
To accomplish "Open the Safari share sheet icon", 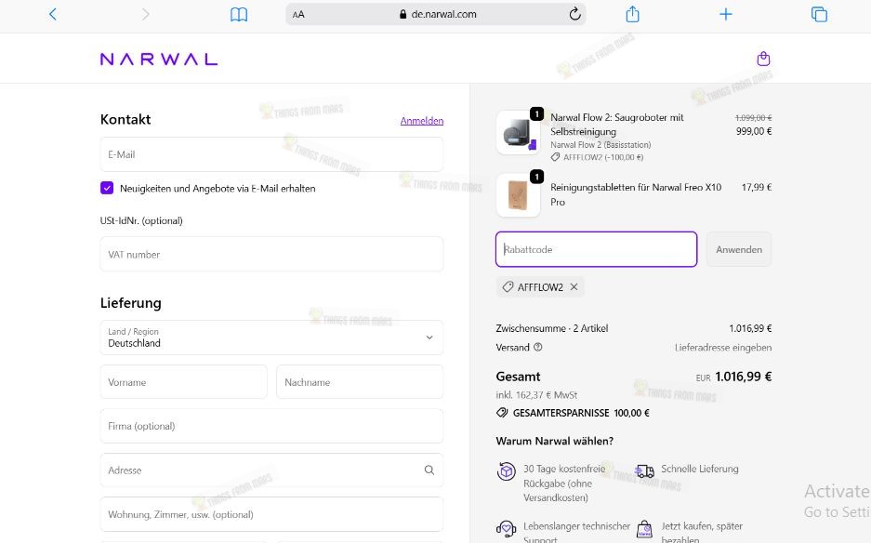I will [x=632, y=14].
